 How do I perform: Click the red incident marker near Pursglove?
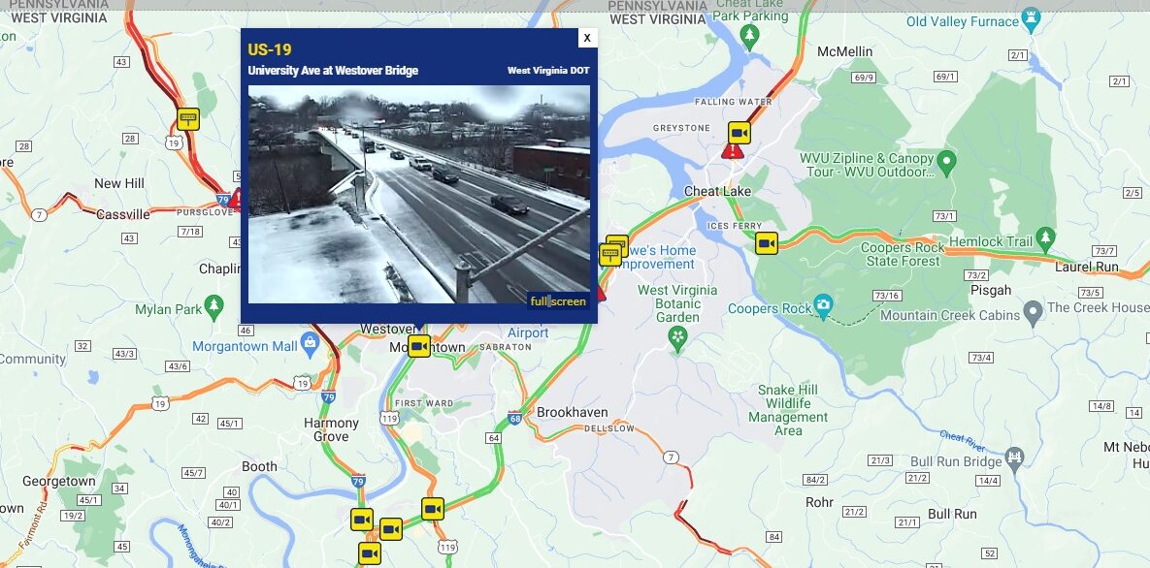click(x=237, y=199)
